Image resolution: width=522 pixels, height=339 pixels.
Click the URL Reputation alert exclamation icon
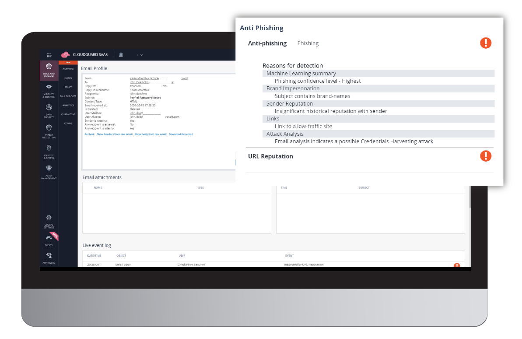[x=485, y=156]
